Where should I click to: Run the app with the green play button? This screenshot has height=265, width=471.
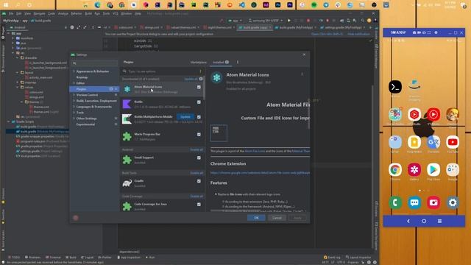(x=289, y=21)
